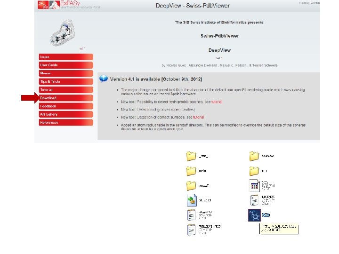
Task: Select the _stuff_ folder
Action: pos(197,156)
